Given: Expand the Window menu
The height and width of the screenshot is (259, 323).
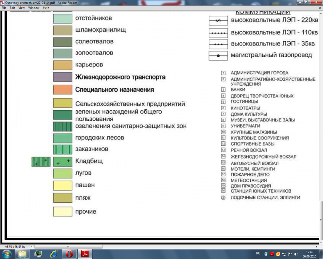Looking at the screenshot, I should 34,8.
